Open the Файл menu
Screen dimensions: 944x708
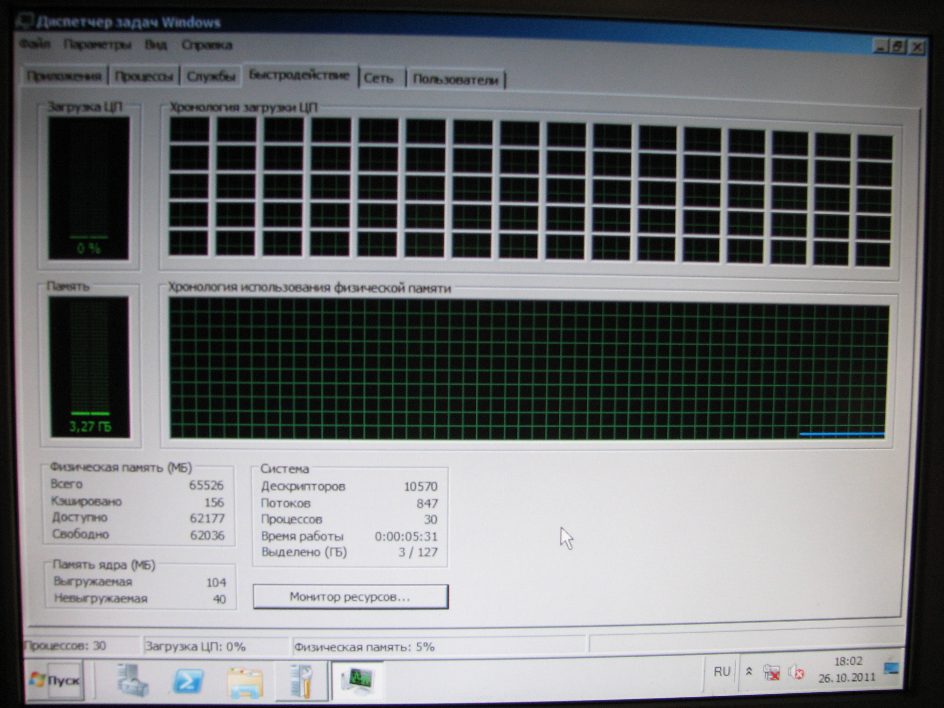[x=35, y=44]
